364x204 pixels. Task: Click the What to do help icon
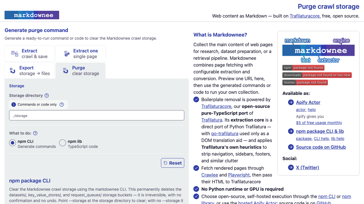point(35,133)
